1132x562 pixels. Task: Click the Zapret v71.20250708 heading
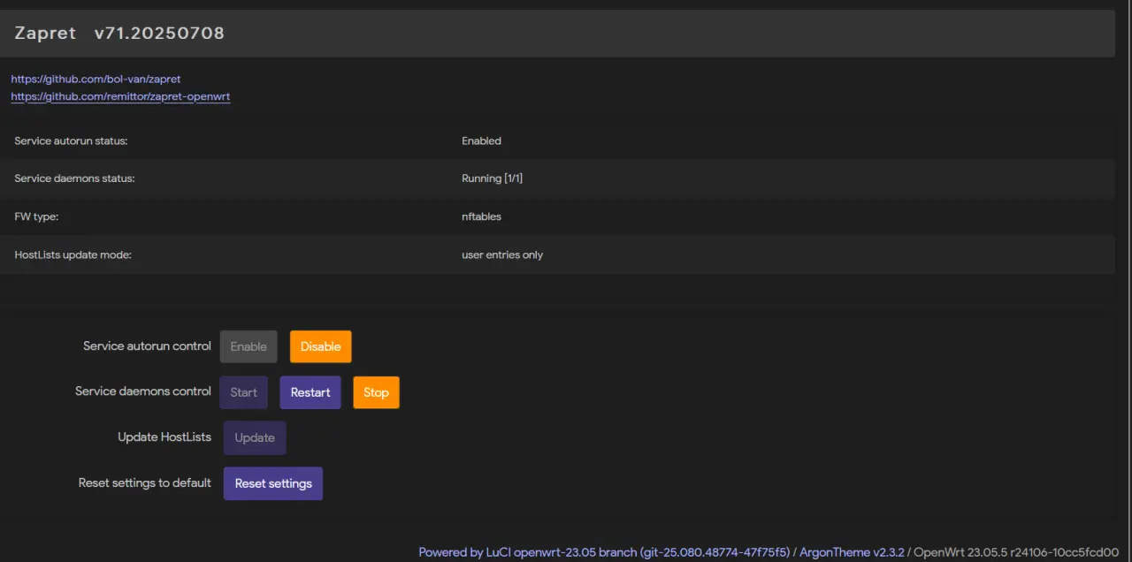point(119,34)
